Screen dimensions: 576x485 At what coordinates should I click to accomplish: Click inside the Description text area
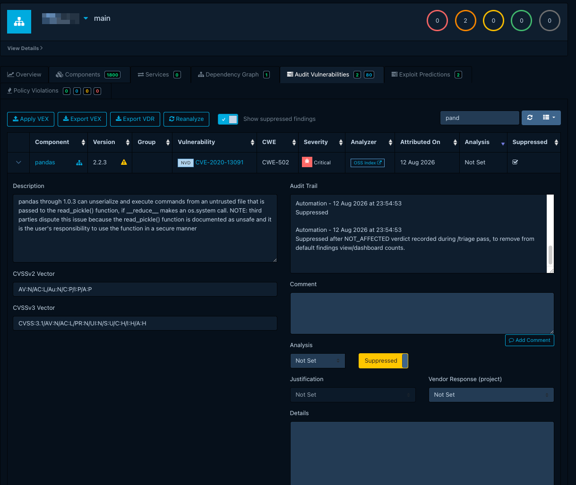pyautogui.click(x=145, y=228)
